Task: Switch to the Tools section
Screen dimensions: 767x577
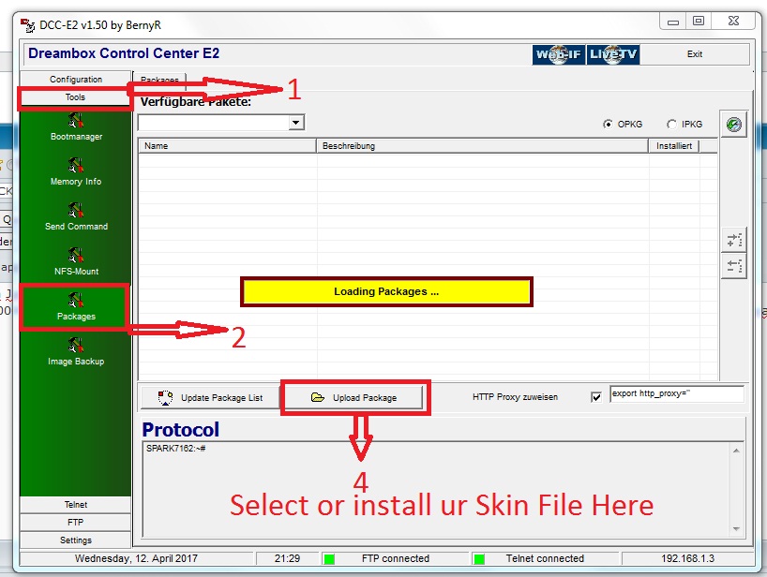Action: (75, 97)
